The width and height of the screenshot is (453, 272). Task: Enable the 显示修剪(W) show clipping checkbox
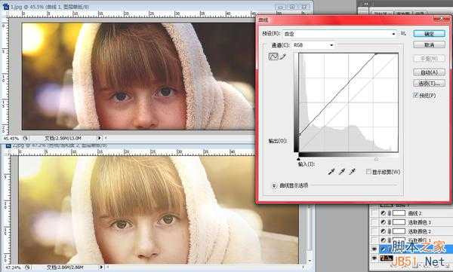(x=368, y=172)
